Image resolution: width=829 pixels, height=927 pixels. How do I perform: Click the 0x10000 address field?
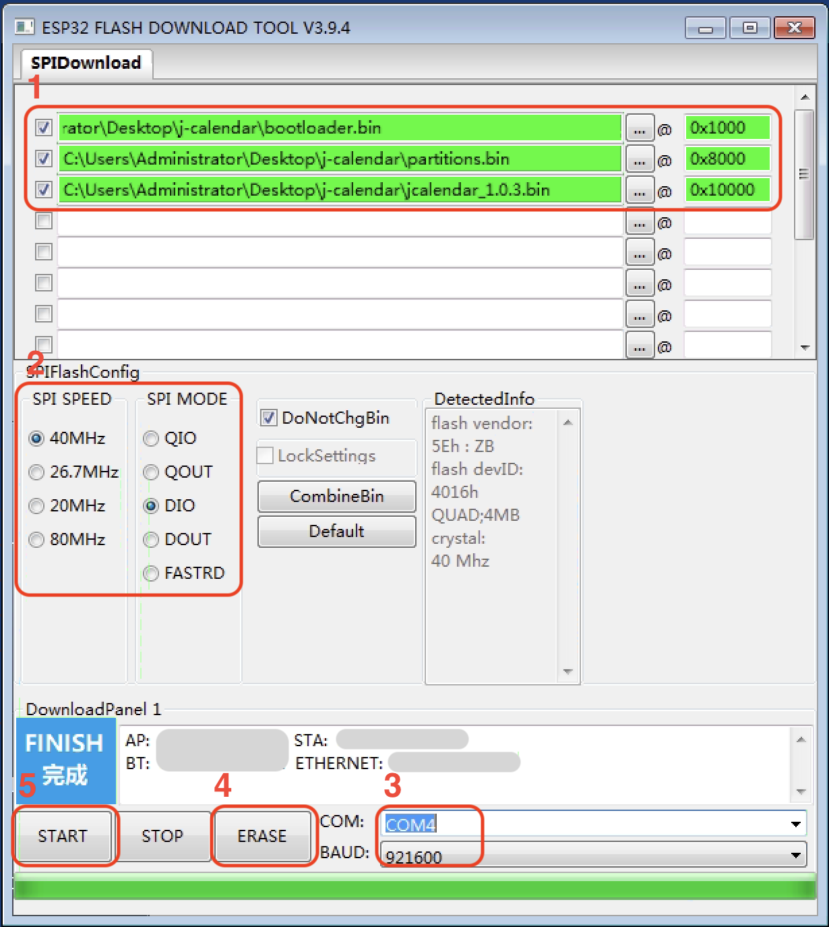(727, 190)
